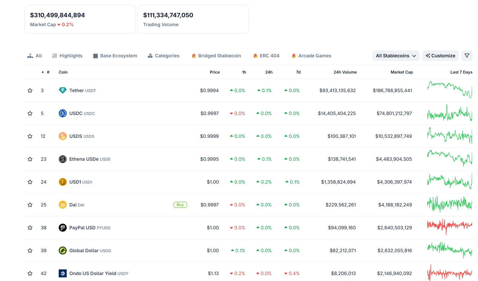
Task: Sort by Market Cap column header
Action: click(x=402, y=72)
